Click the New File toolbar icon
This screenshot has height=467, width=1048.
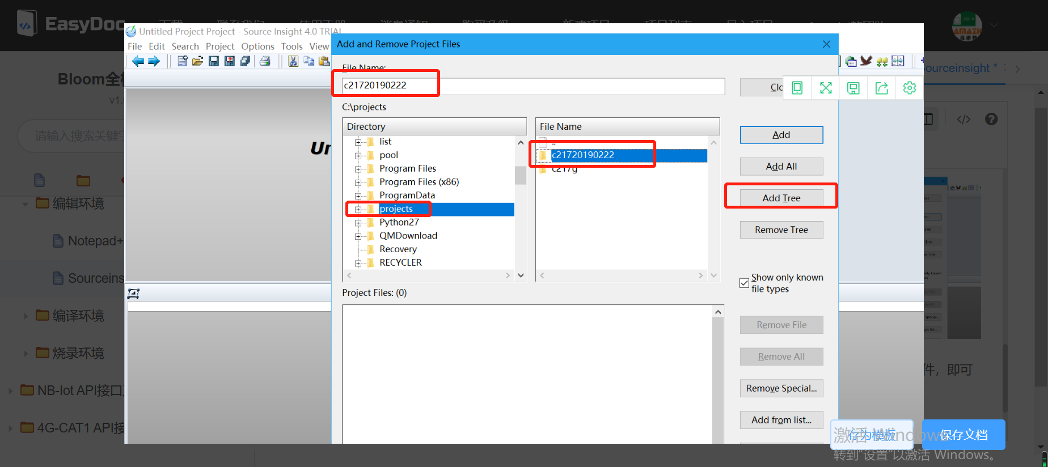tap(182, 61)
